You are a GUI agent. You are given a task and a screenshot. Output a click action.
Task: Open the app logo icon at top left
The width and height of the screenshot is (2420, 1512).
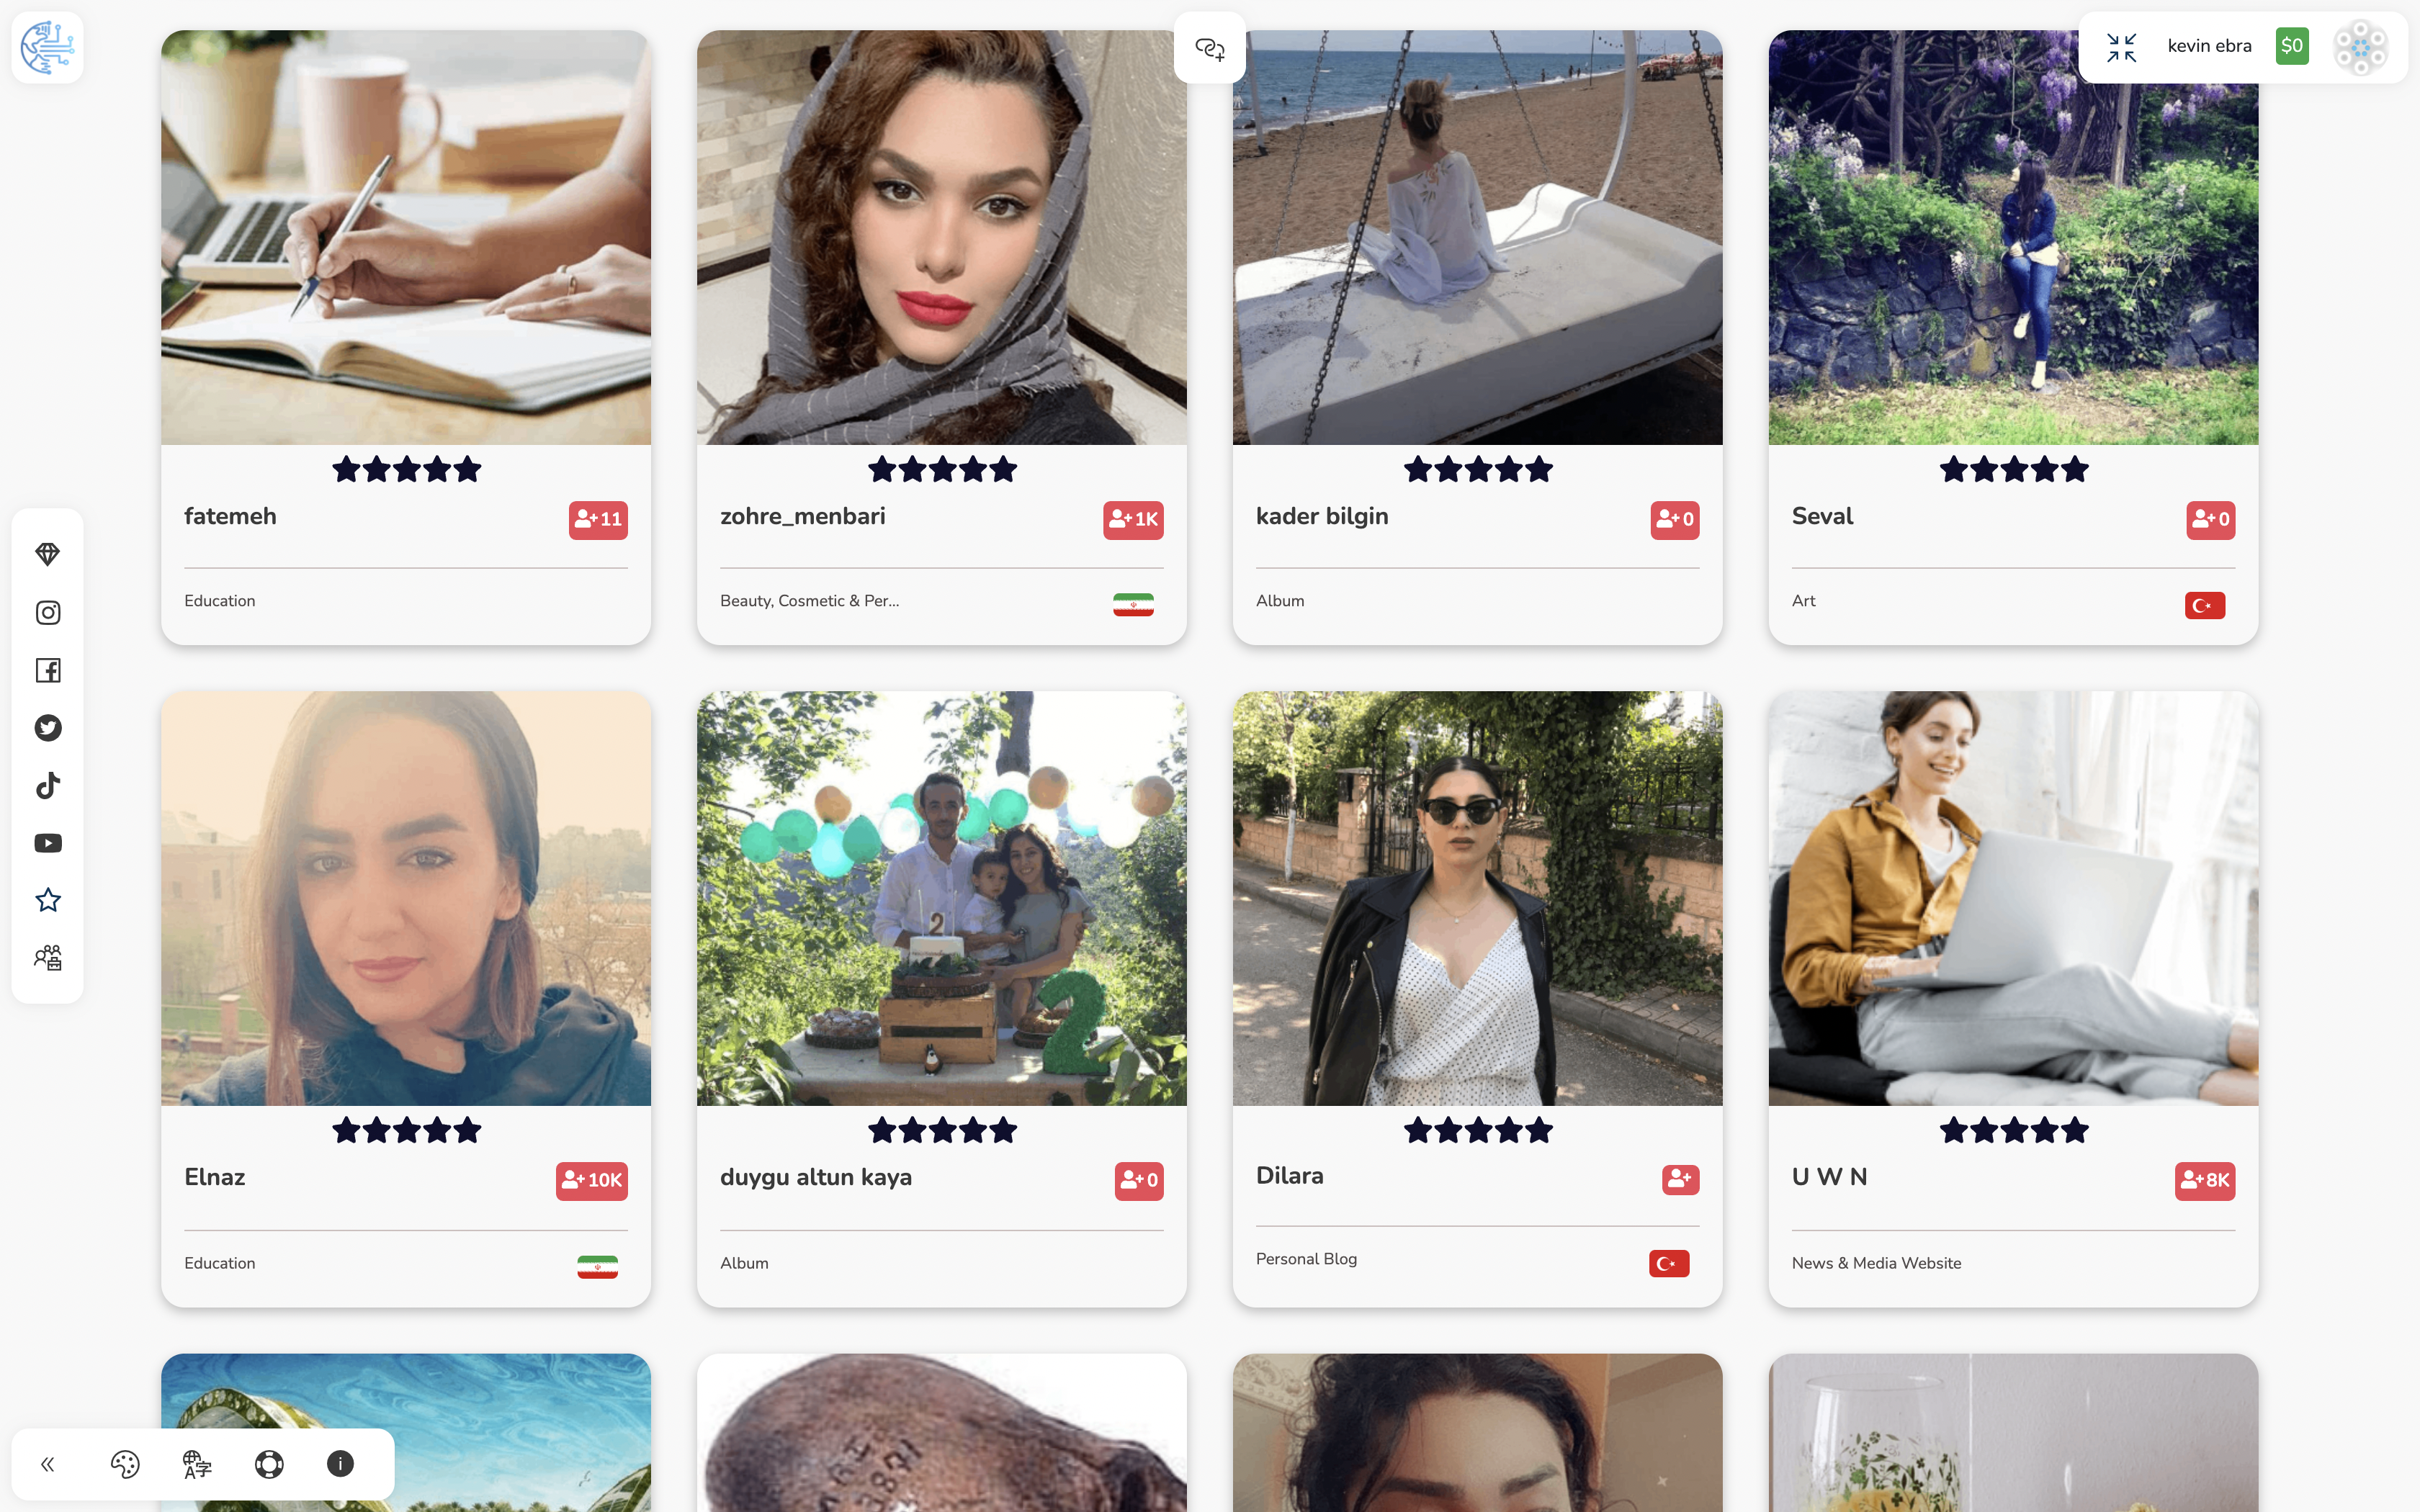pyautogui.click(x=47, y=47)
